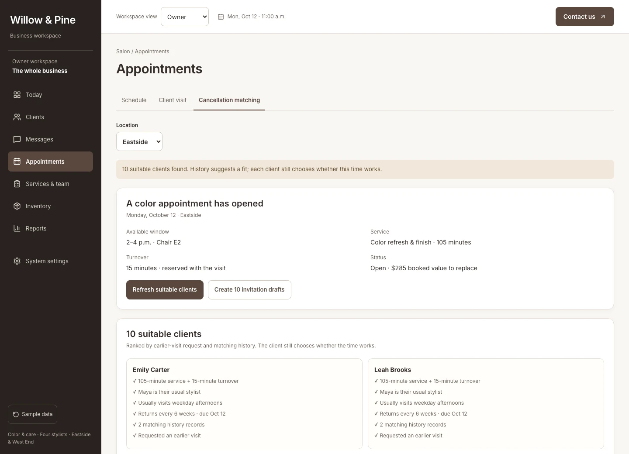The height and width of the screenshot is (454, 629).
Task: Open the Location Eastside dropdown
Action: (139, 141)
